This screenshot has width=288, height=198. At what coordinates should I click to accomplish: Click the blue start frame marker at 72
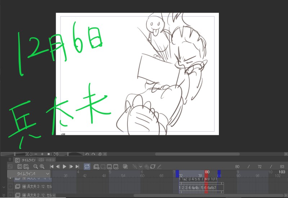(177, 174)
